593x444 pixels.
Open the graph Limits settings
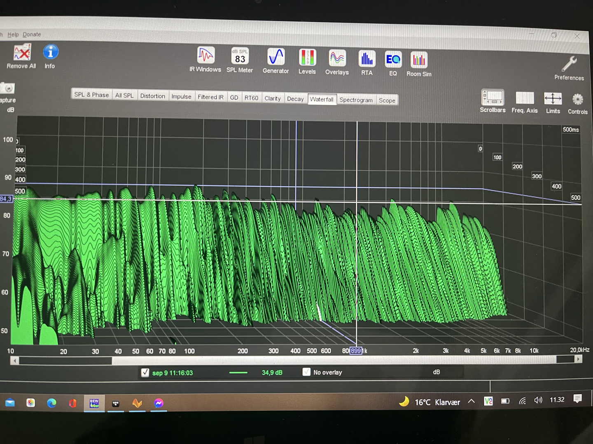click(x=553, y=99)
